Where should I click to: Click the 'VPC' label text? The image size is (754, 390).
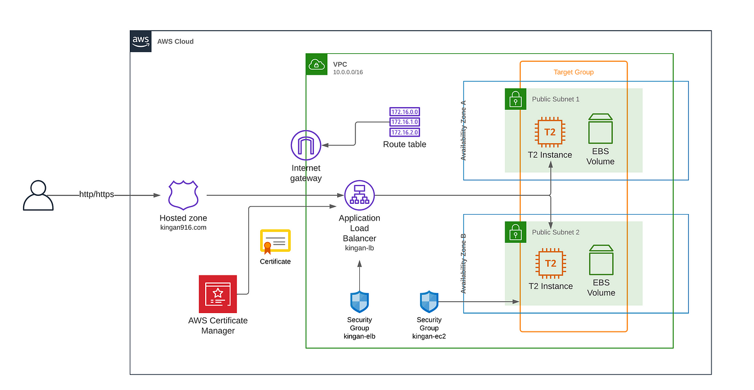(340, 64)
